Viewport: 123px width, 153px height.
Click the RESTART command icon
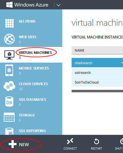(x=97, y=141)
